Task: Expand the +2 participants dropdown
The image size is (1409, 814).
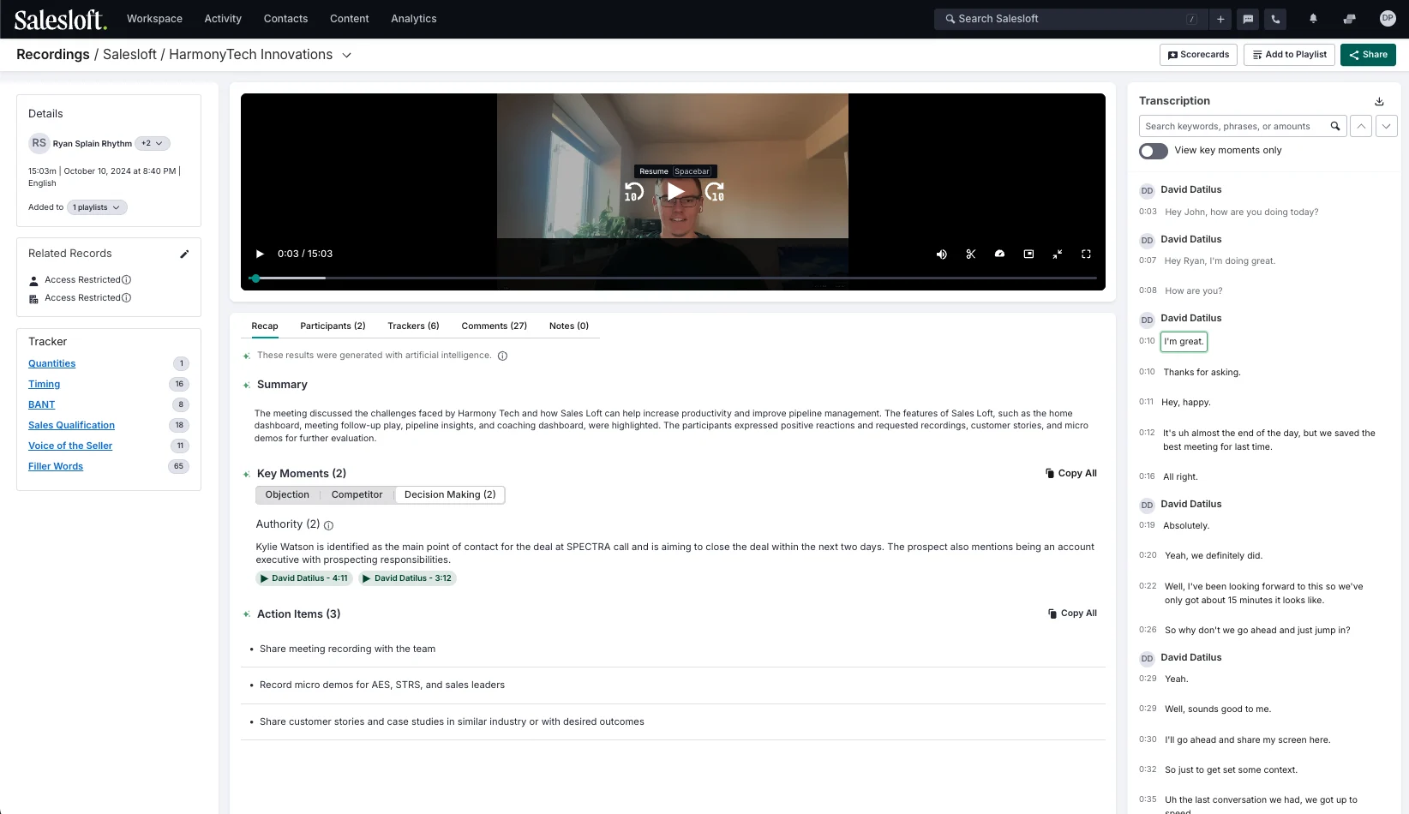Action: point(152,143)
